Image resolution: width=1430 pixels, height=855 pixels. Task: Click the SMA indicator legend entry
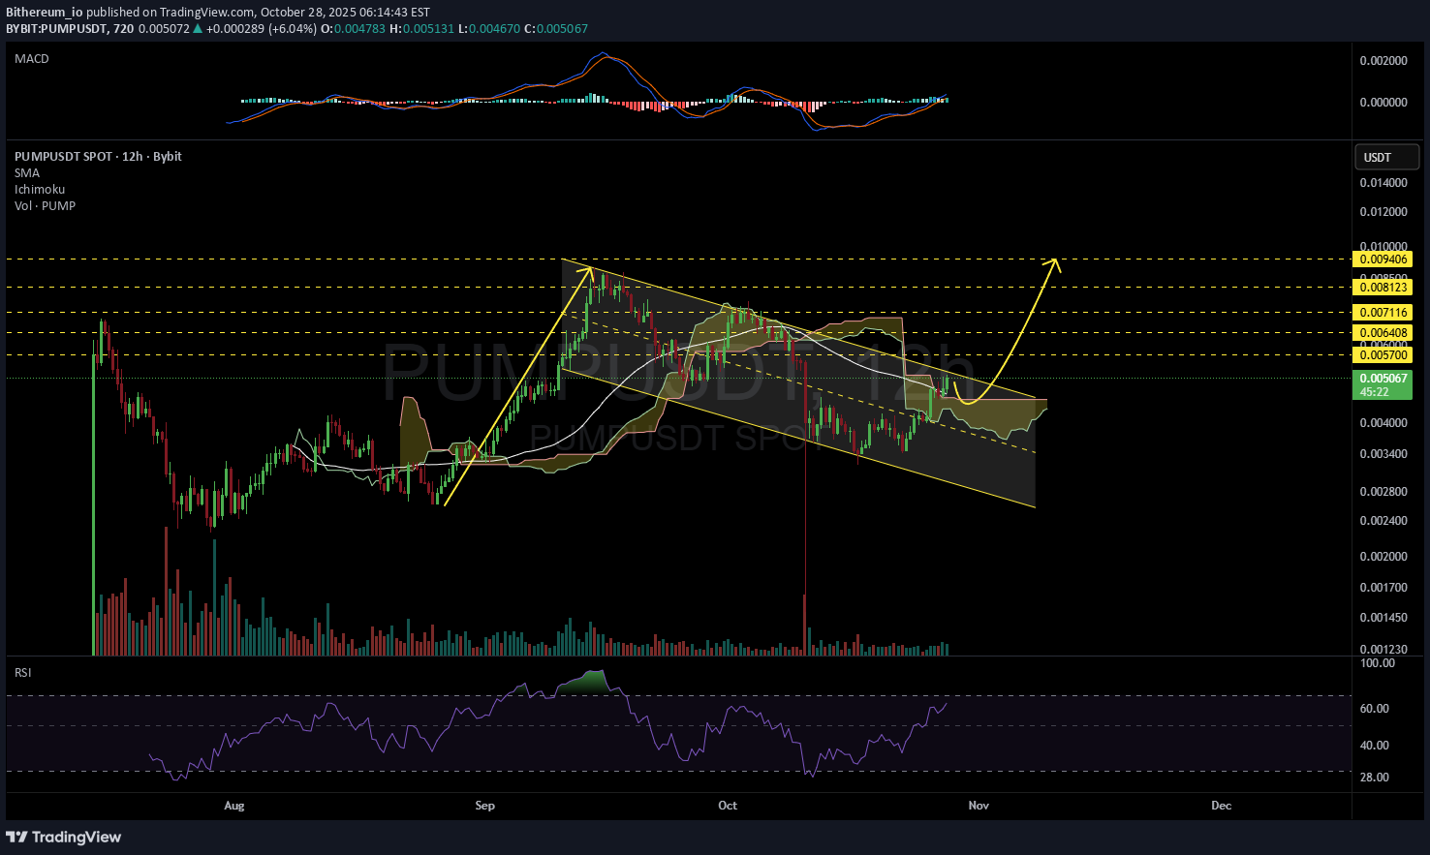pos(27,173)
